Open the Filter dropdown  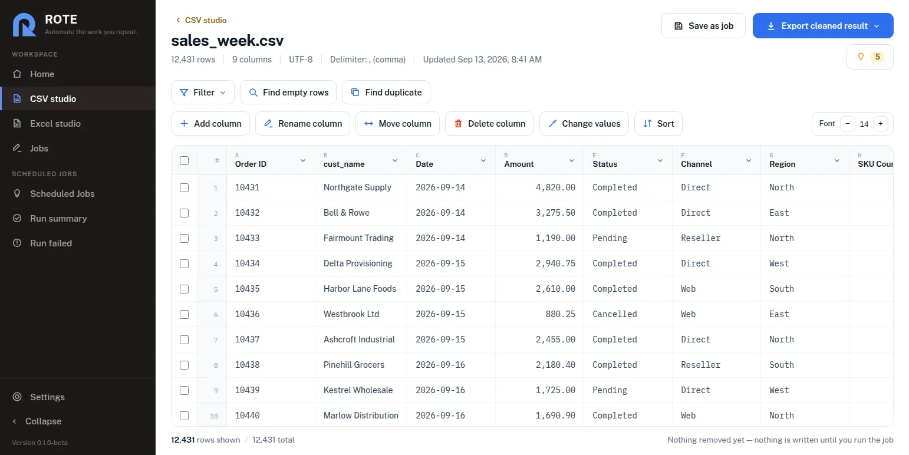(x=203, y=93)
